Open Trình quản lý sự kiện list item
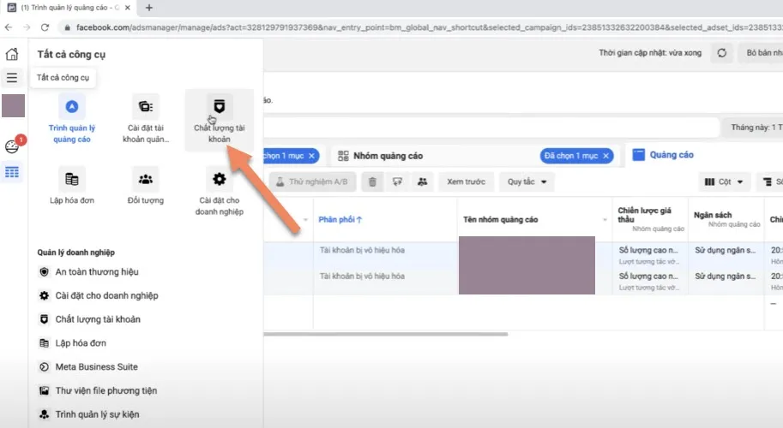Image resolution: width=783 pixels, height=428 pixels. [x=89, y=414]
